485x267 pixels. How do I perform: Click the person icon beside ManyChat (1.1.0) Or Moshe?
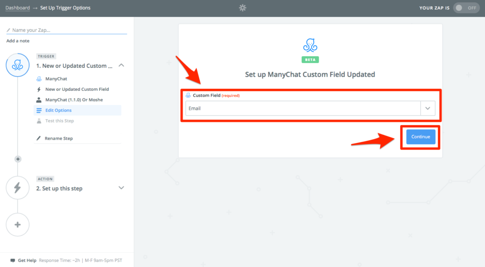pyautogui.click(x=39, y=100)
